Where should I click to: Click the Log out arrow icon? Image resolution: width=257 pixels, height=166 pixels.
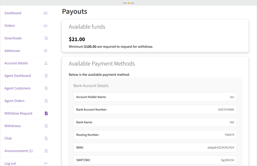click(46, 163)
